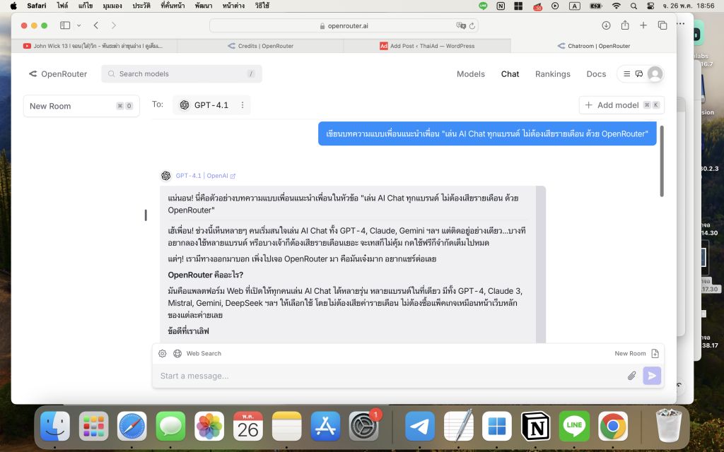Focus the Search models field
Viewport: 724px width, 452px height.
(182, 73)
